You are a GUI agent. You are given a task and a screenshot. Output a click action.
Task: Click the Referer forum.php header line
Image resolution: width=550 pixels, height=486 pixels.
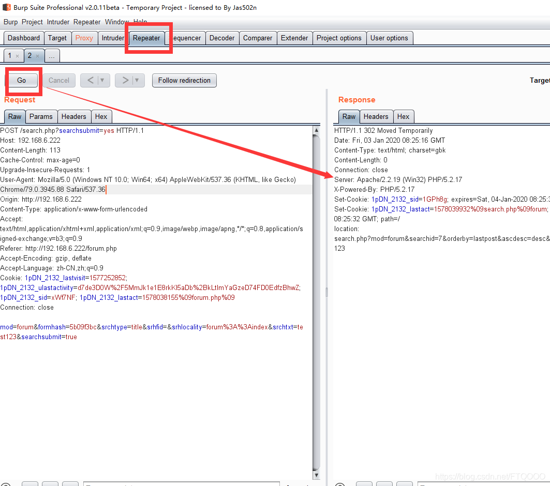(58, 248)
